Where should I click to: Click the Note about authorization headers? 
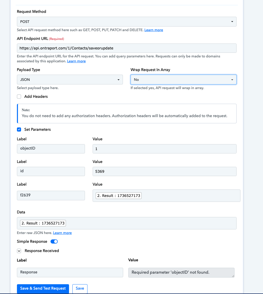tap(126, 114)
